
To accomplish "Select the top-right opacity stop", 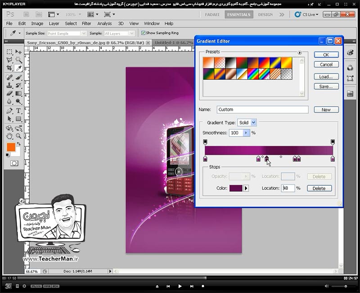I will tap(333, 142).
